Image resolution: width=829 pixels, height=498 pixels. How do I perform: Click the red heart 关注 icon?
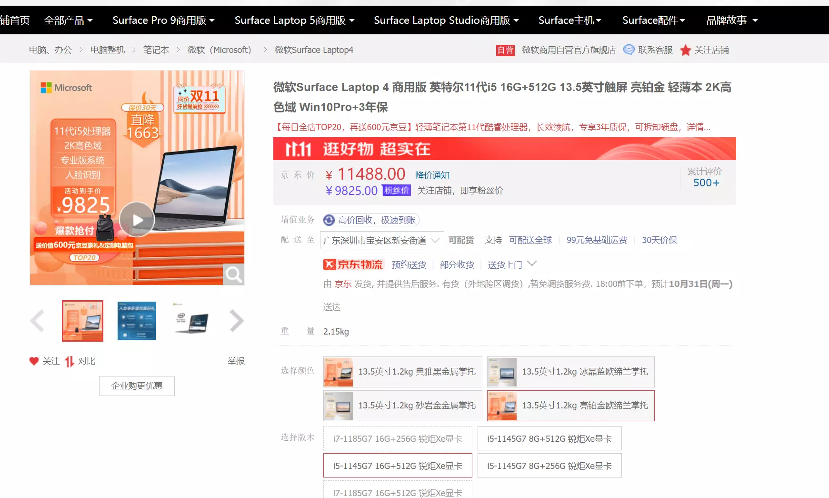coord(34,361)
